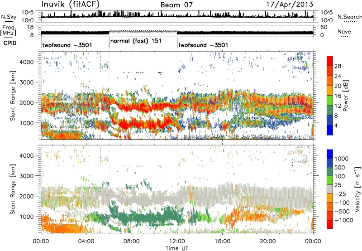Screen dimensions: 362x251
Task: Select the '20:00' time tick label
Action: 267,241
